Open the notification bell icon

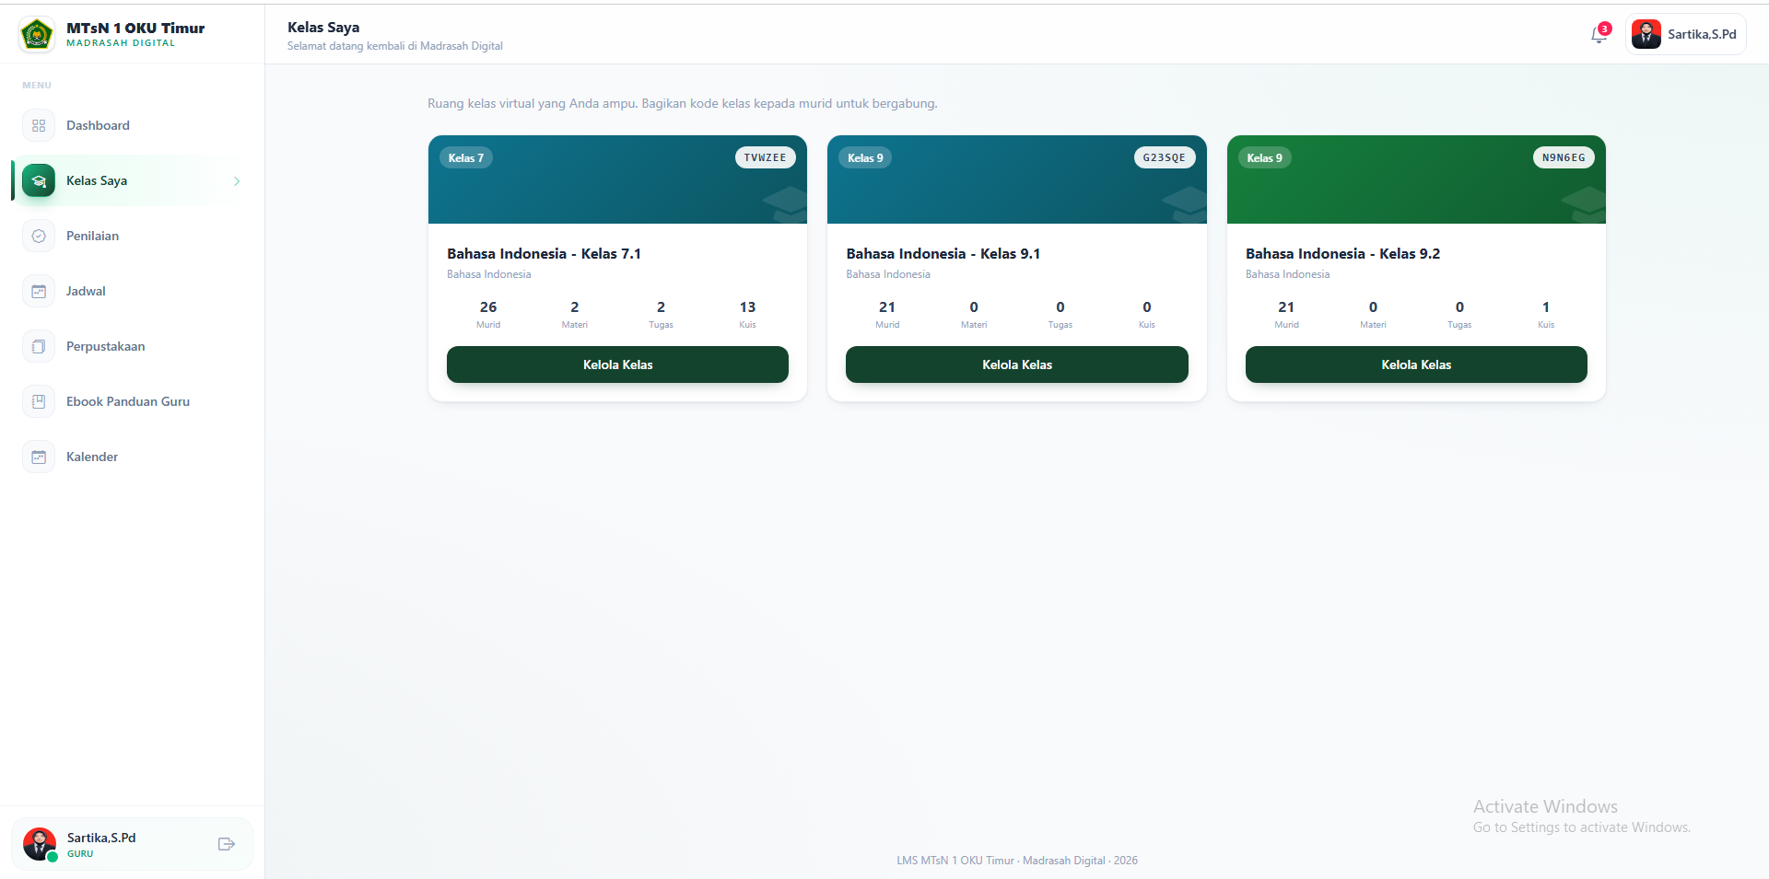[1599, 35]
